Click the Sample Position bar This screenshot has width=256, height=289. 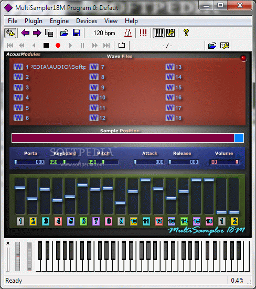point(127,138)
